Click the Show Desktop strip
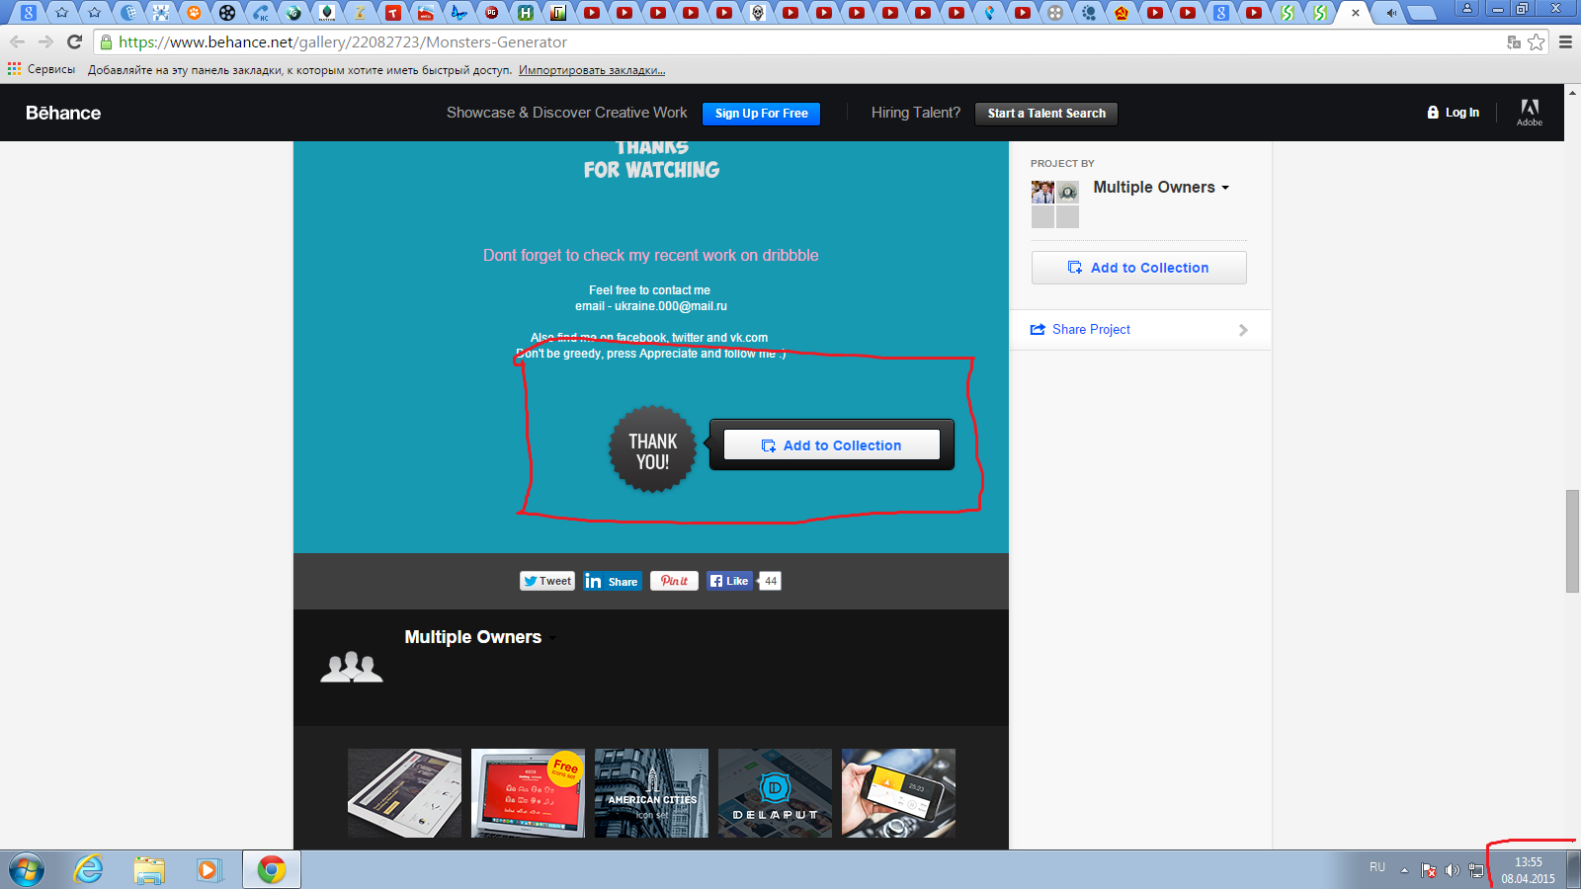This screenshot has width=1581, height=889. point(1573,870)
